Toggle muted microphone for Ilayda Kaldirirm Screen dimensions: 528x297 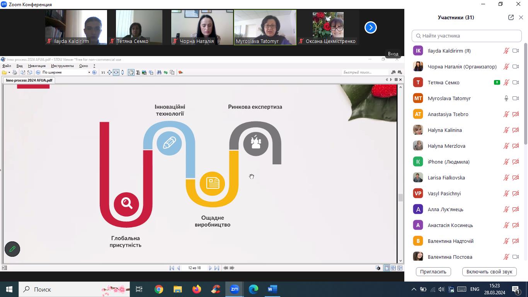pyautogui.click(x=506, y=51)
